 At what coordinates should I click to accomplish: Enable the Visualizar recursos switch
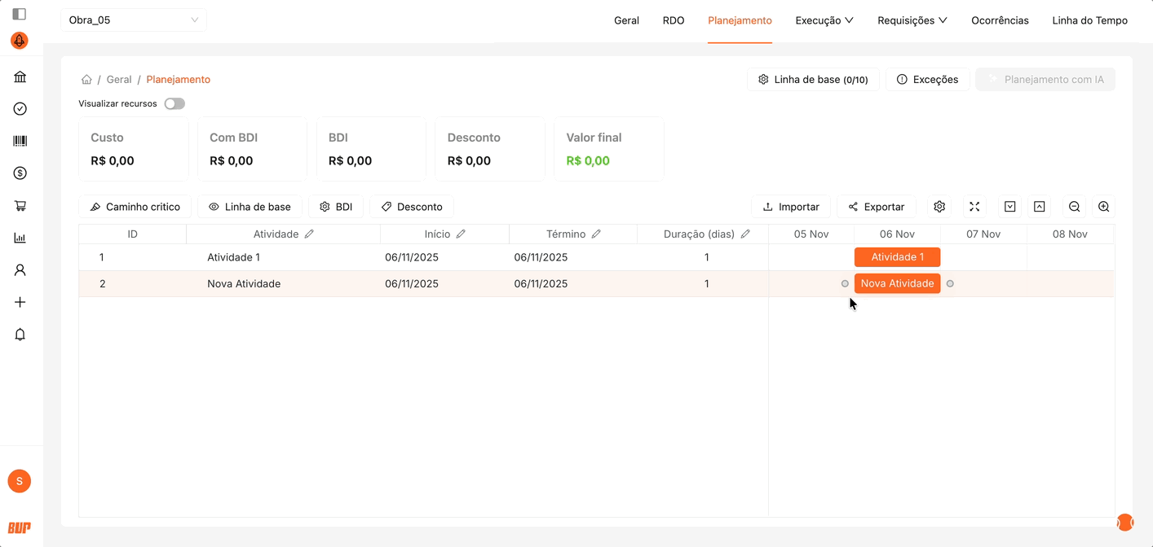[174, 103]
